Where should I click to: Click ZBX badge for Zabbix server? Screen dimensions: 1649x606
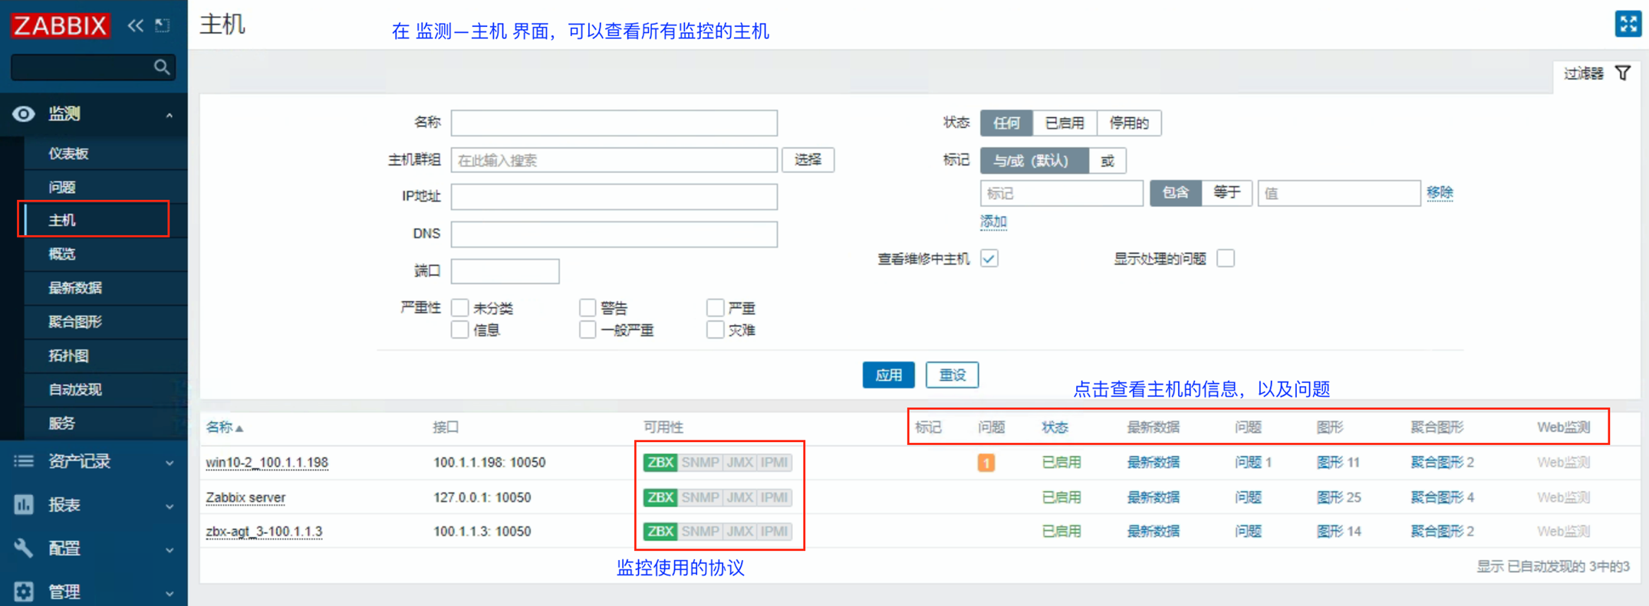(x=660, y=497)
